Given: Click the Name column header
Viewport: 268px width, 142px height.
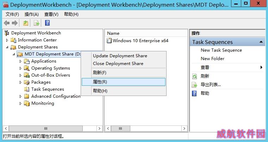Looking at the screenshot, I should [146, 33].
